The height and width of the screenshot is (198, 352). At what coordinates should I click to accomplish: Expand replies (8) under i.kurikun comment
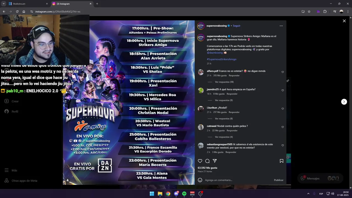coord(224,119)
